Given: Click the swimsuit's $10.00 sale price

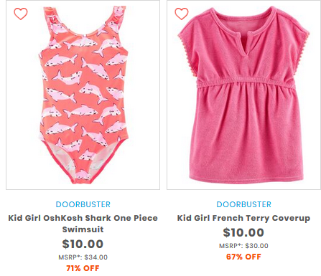Looking at the screenshot, I should coord(83,244).
